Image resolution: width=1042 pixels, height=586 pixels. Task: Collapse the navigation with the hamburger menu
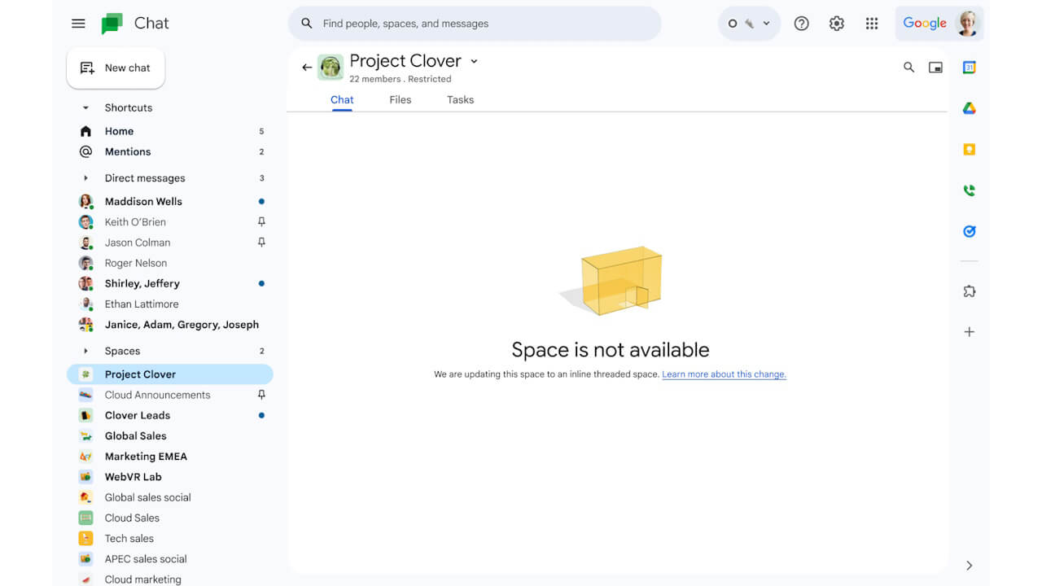78,24
